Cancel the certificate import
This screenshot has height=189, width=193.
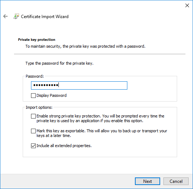tap(176, 181)
